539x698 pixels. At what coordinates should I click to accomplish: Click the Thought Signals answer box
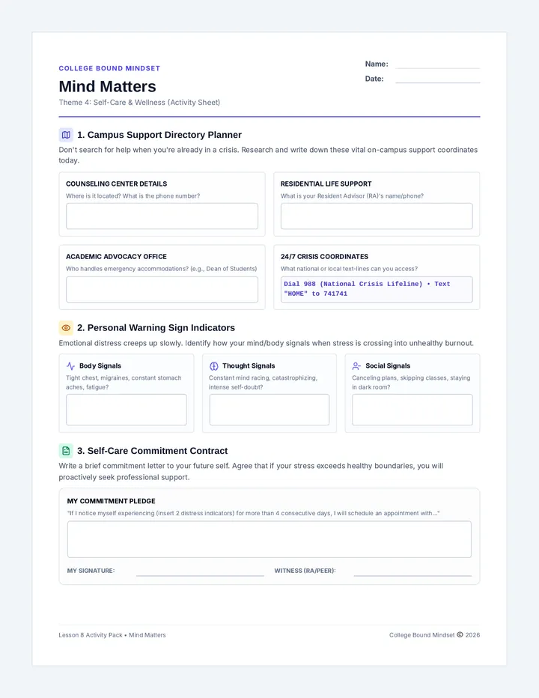click(269, 410)
